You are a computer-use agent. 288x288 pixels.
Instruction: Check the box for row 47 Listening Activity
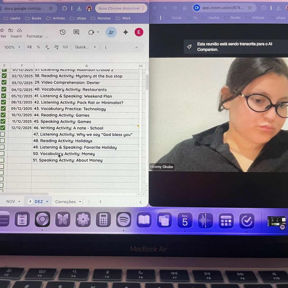(x=3, y=134)
